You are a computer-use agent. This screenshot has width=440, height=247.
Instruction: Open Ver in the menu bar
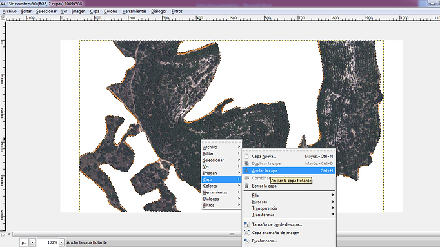click(x=65, y=11)
